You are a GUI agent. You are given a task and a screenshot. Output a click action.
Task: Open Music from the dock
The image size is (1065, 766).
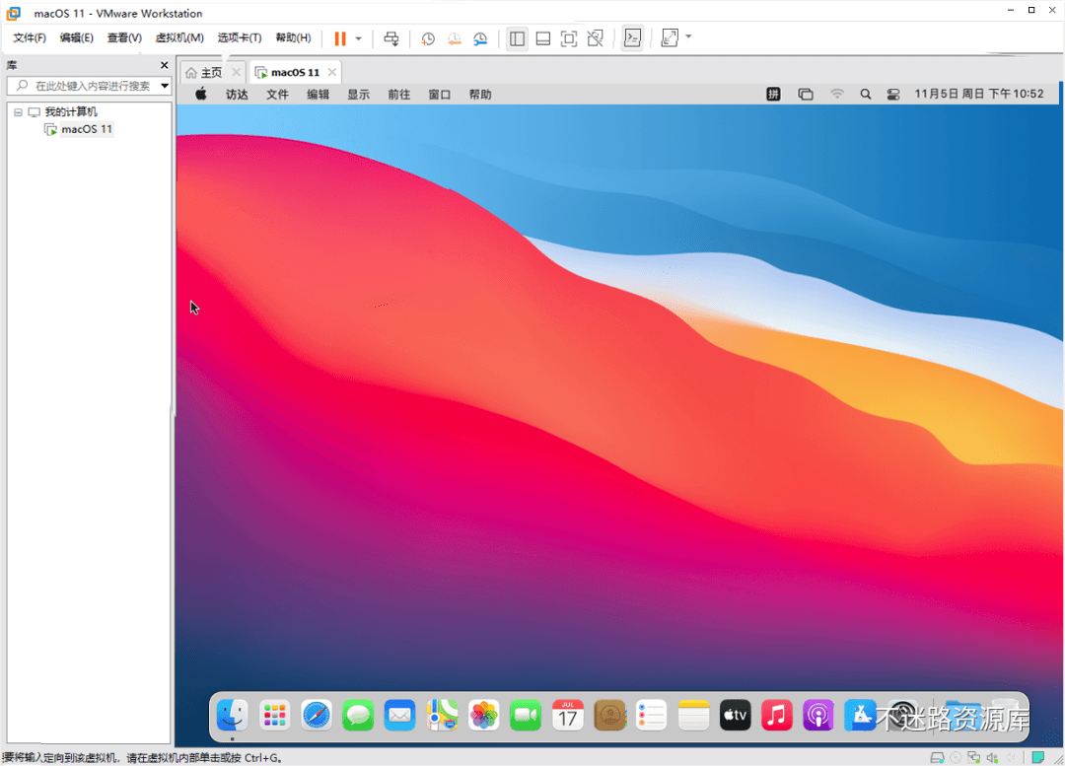click(777, 715)
